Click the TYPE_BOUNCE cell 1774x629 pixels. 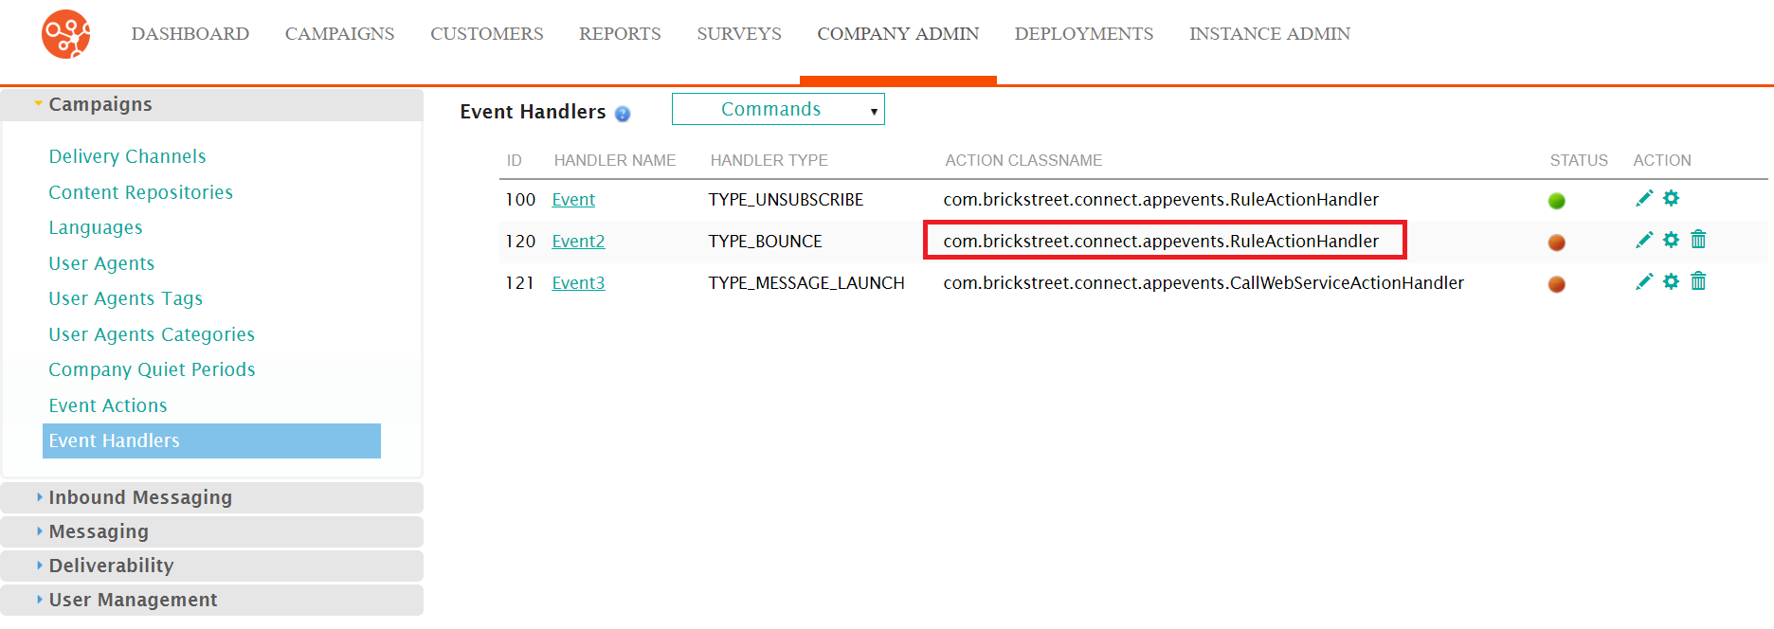(765, 242)
